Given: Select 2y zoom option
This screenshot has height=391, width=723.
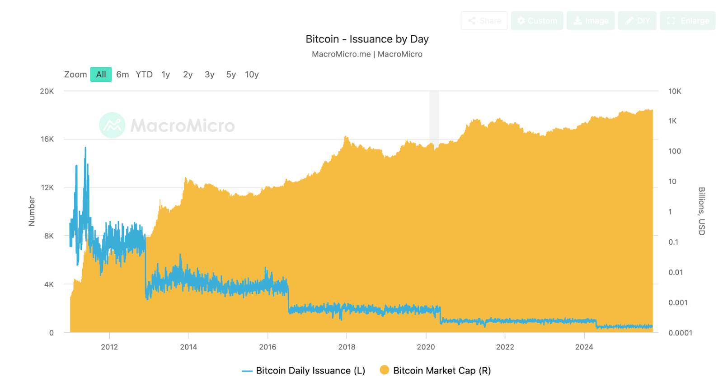Looking at the screenshot, I should pyautogui.click(x=188, y=74).
